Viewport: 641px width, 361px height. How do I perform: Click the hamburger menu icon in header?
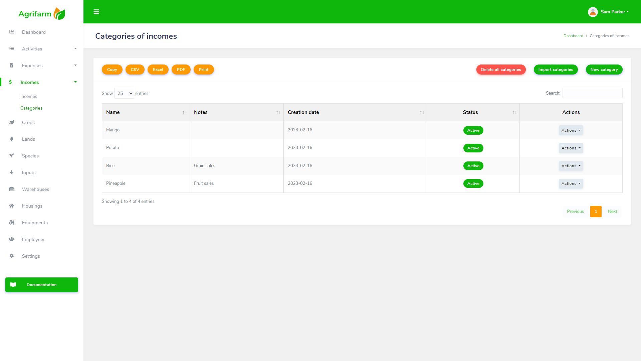point(96,12)
